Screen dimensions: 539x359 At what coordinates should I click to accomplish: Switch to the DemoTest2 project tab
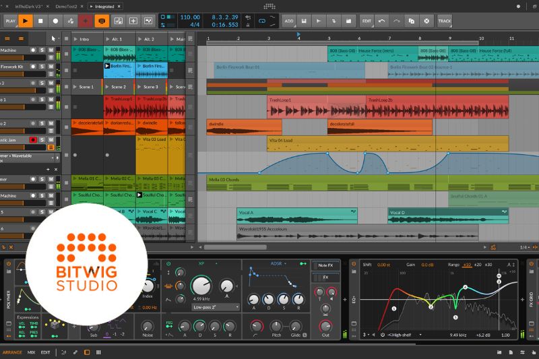coord(66,7)
